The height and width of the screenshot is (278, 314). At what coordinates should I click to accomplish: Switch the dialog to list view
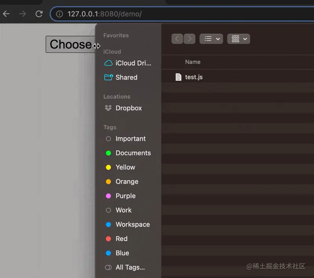[x=207, y=39]
